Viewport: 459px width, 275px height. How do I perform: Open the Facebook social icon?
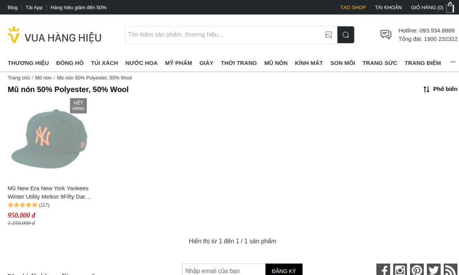383,270
